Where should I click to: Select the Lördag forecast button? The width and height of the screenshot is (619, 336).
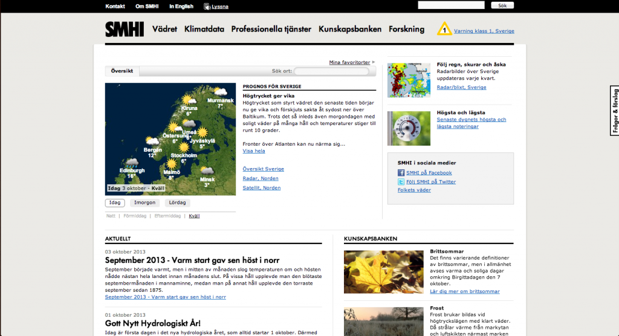177,202
